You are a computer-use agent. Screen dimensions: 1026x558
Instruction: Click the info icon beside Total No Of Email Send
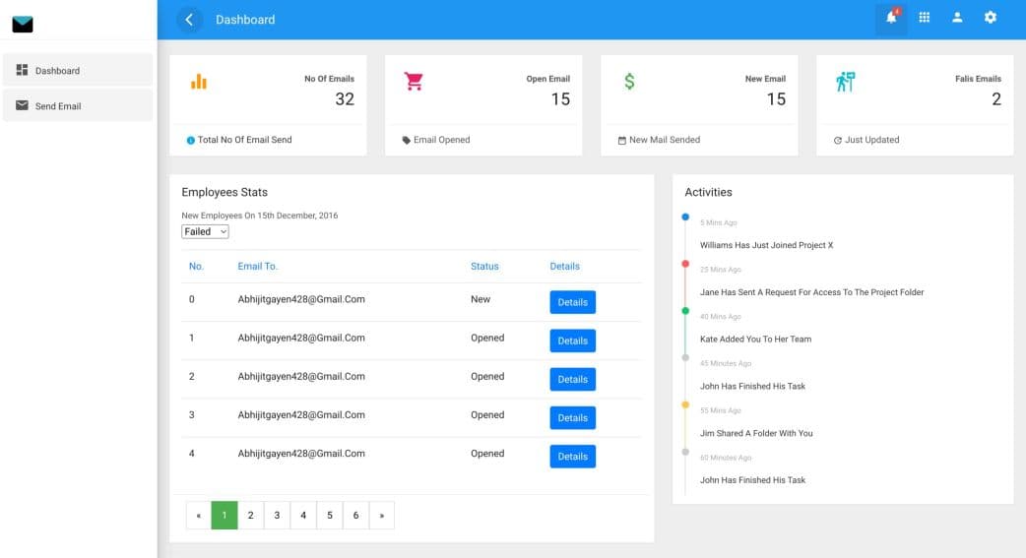pos(190,140)
